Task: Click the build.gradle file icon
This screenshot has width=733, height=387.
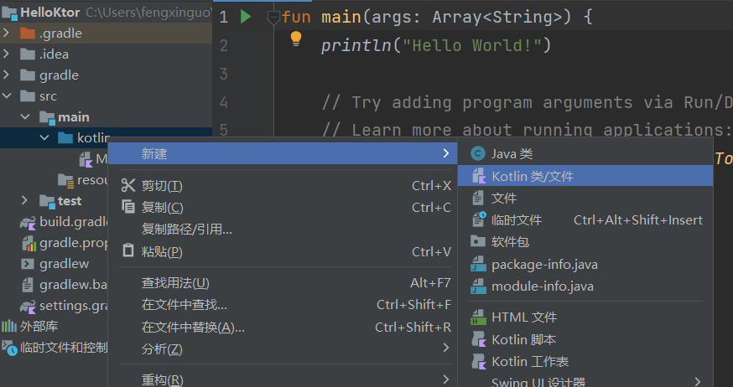Action: click(x=28, y=222)
